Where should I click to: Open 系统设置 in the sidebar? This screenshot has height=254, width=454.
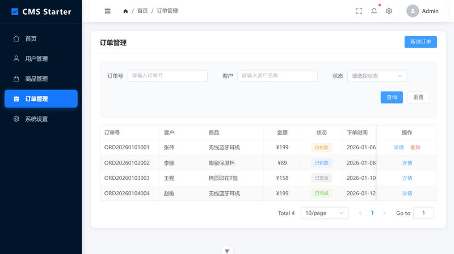pos(41,119)
